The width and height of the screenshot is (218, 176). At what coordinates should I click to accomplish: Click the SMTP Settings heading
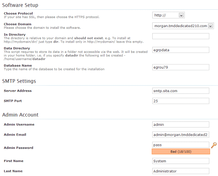tap(19, 81)
